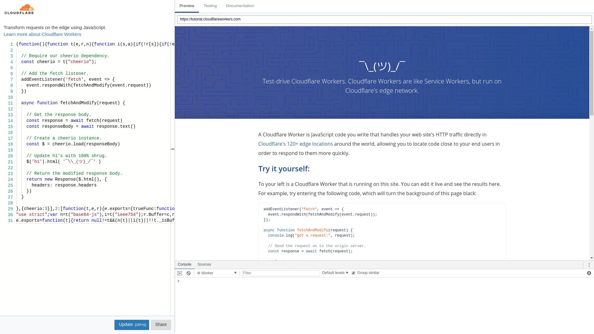594x334 pixels.
Task: Switch to the Testing tab
Action: (210, 6)
